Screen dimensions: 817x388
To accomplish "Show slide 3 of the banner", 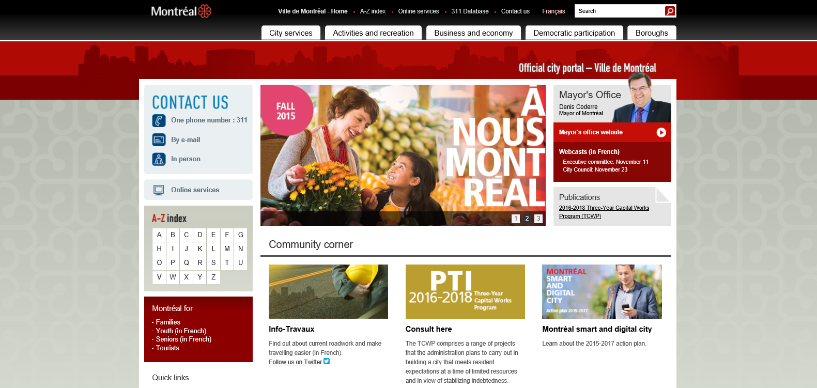I will [538, 219].
